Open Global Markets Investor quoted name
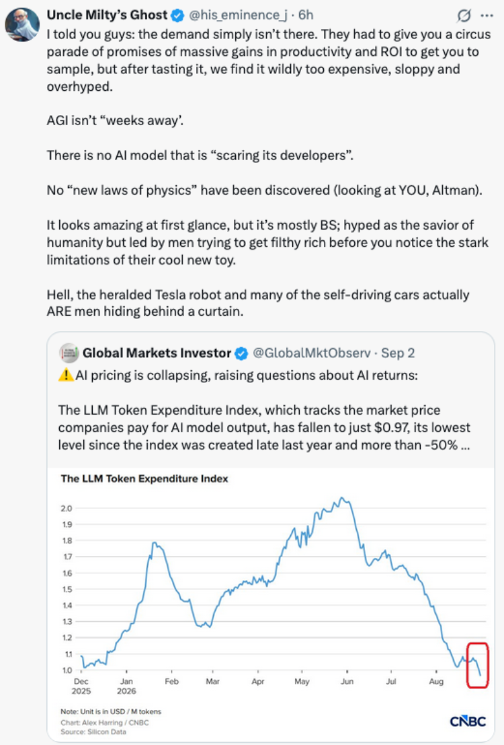Viewport: 504px width, 745px height. (x=157, y=353)
